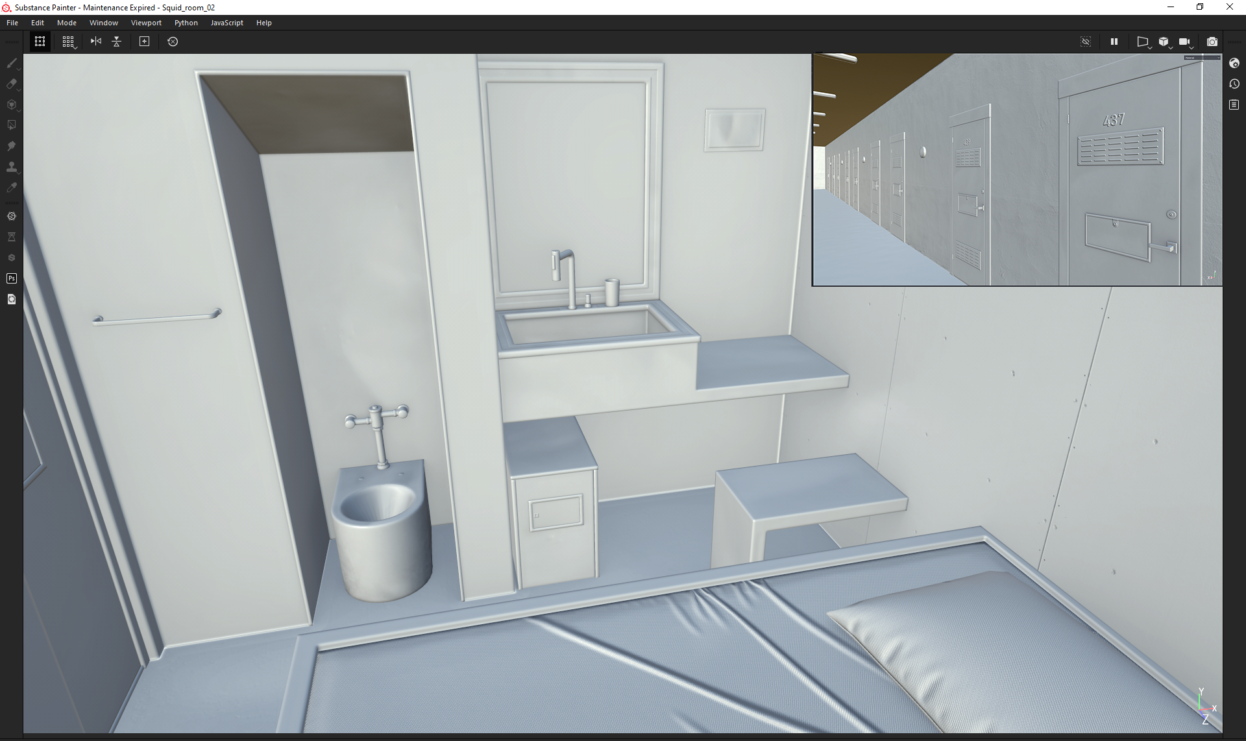Open the History panel on the right sidebar
The image size is (1246, 741).
click(1234, 84)
